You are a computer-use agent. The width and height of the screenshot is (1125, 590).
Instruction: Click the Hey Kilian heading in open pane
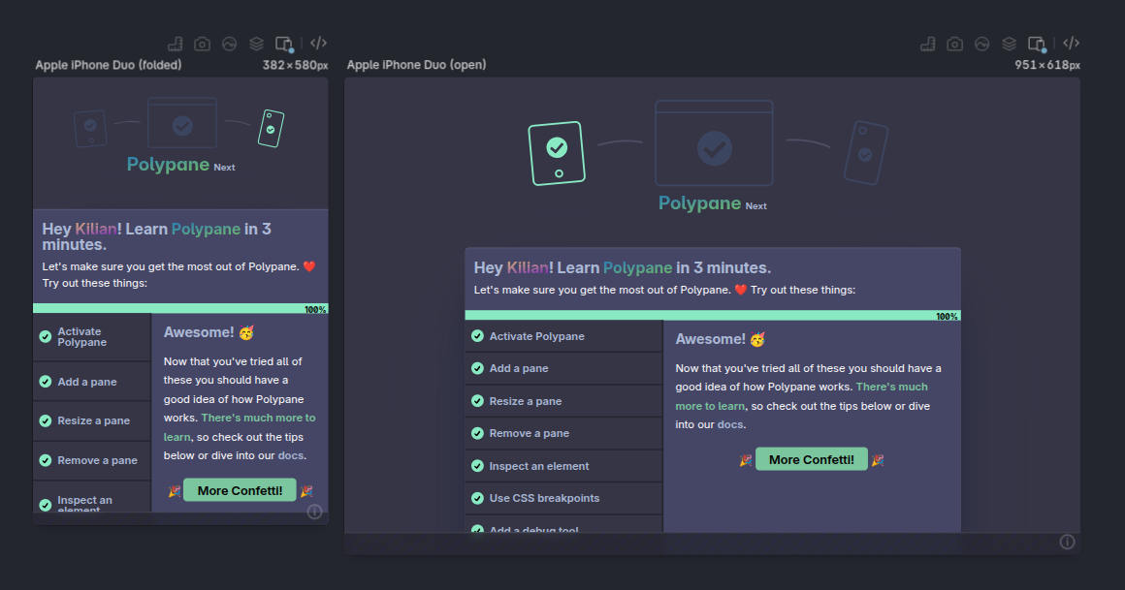(x=622, y=267)
